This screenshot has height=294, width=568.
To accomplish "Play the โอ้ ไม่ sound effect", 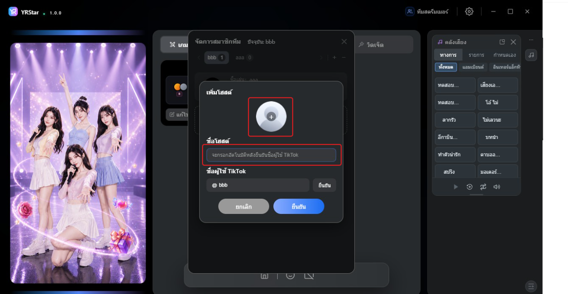I will point(497,103).
